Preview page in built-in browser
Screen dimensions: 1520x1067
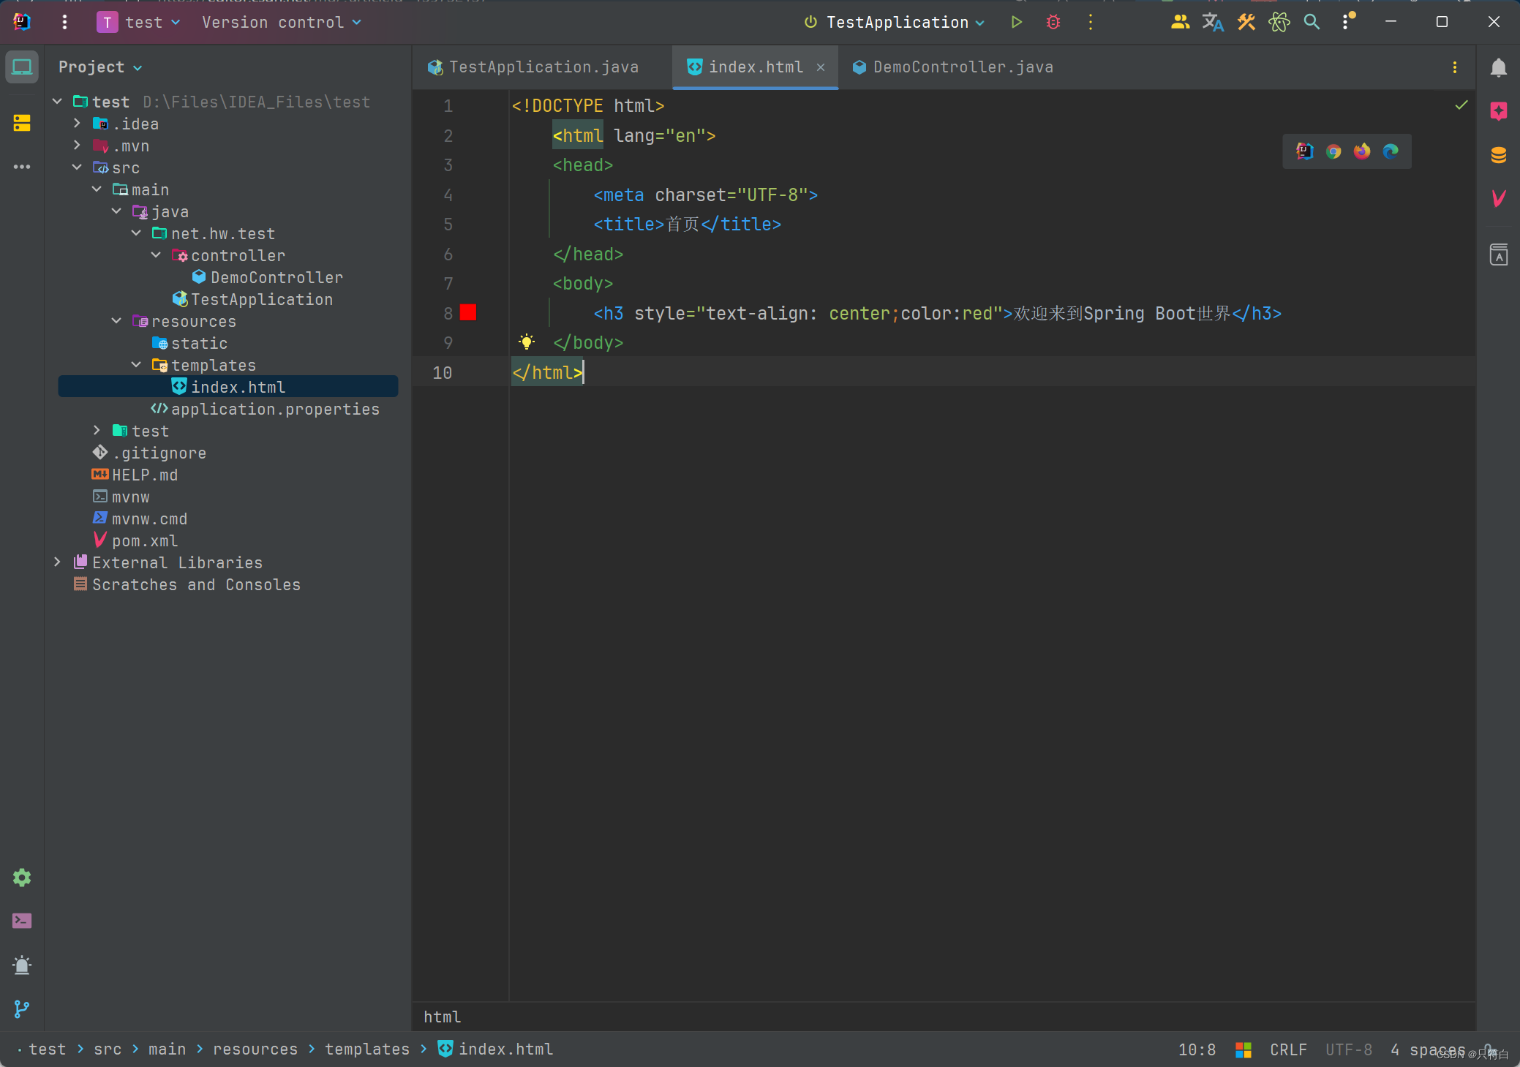[x=1304, y=151]
